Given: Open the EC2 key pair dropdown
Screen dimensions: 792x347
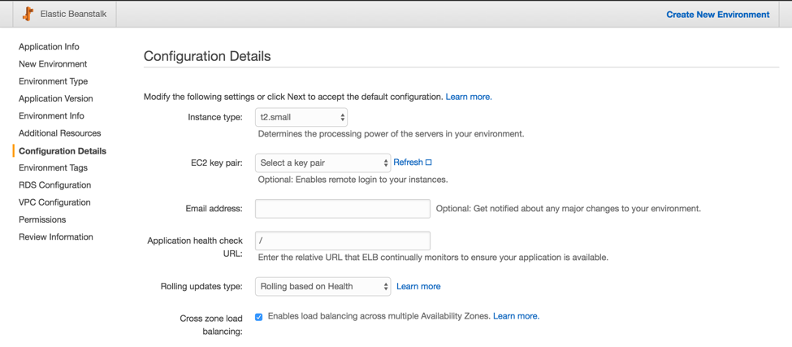Looking at the screenshot, I should click(x=322, y=163).
